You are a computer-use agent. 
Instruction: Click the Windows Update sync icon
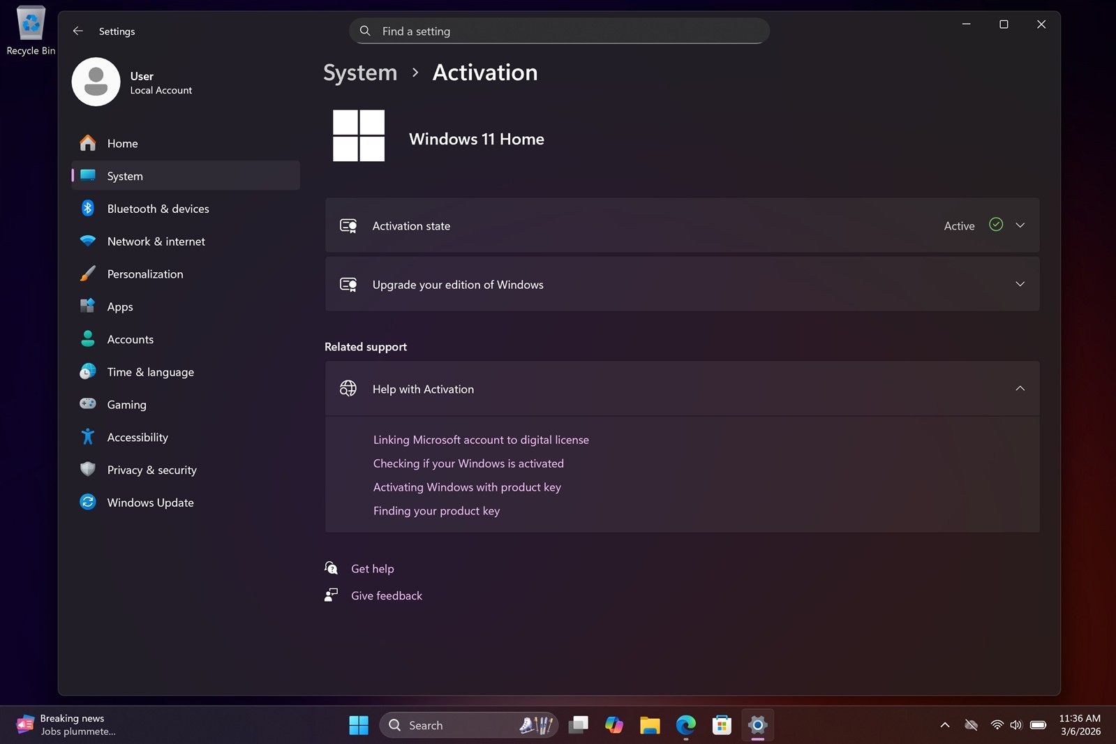pos(88,502)
